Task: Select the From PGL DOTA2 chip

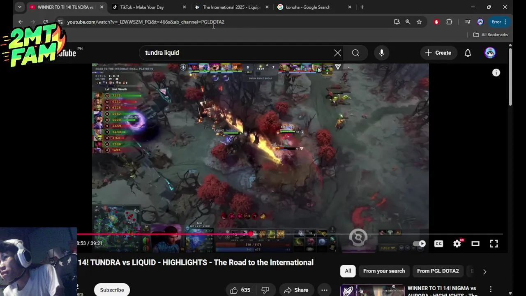Action: [x=438, y=271]
